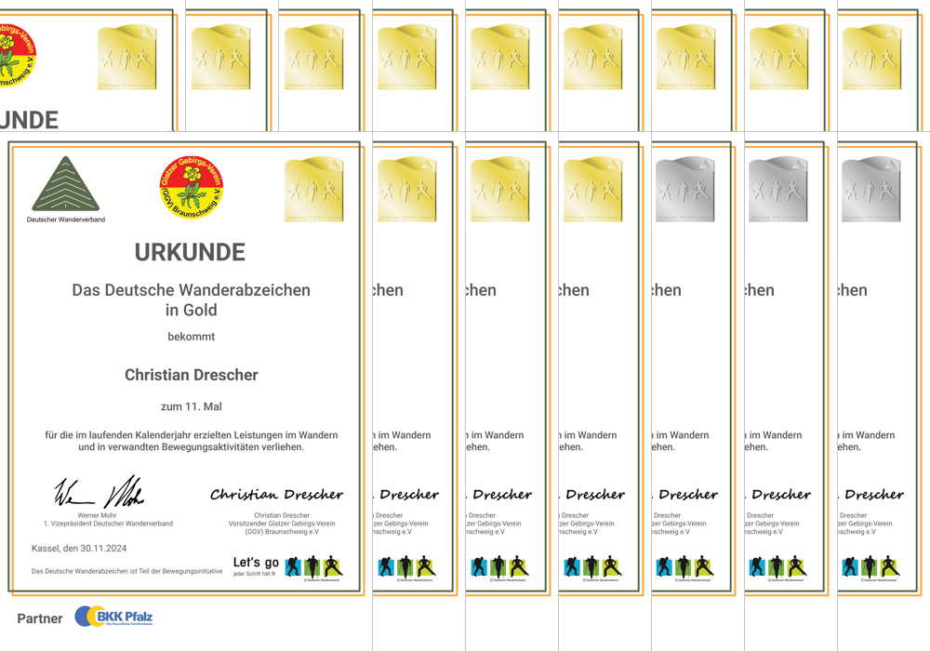Click the 'Partner' label

point(40,618)
